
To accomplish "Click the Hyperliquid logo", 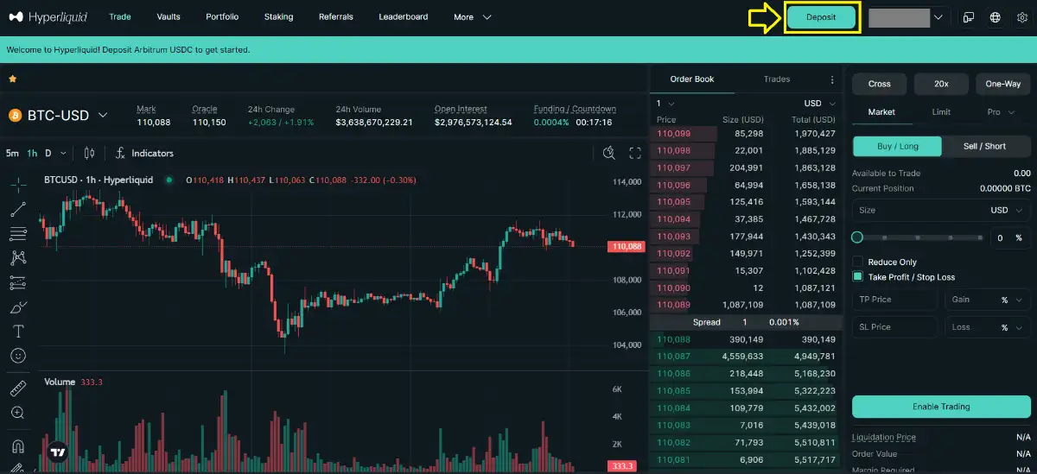I will click(48, 16).
